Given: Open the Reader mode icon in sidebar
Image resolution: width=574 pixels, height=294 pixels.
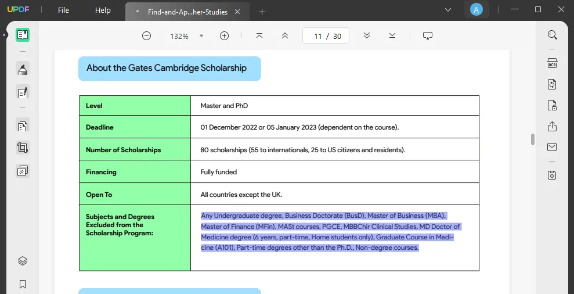Looking at the screenshot, I should pyautogui.click(x=23, y=35).
